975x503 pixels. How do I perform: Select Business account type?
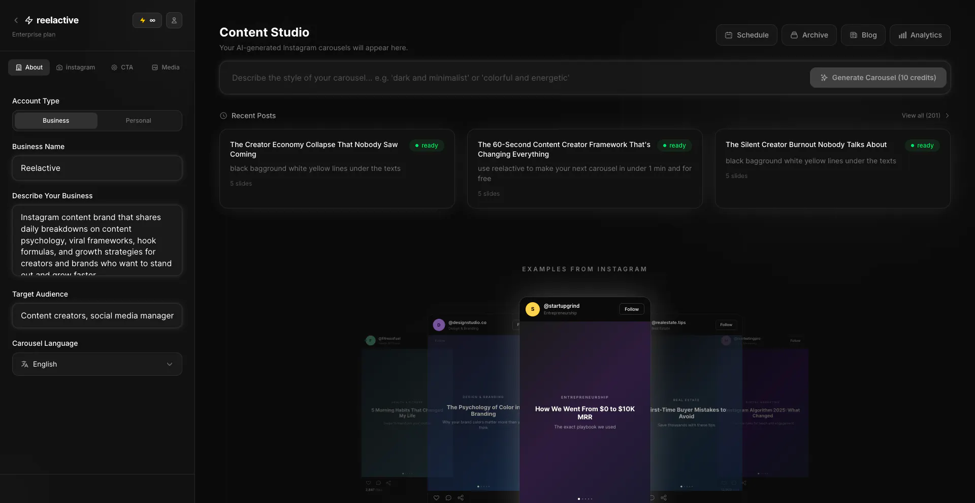[x=56, y=121]
